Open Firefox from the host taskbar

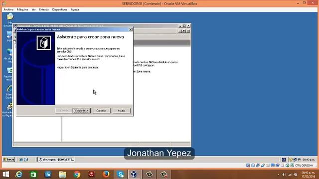tap(106, 175)
